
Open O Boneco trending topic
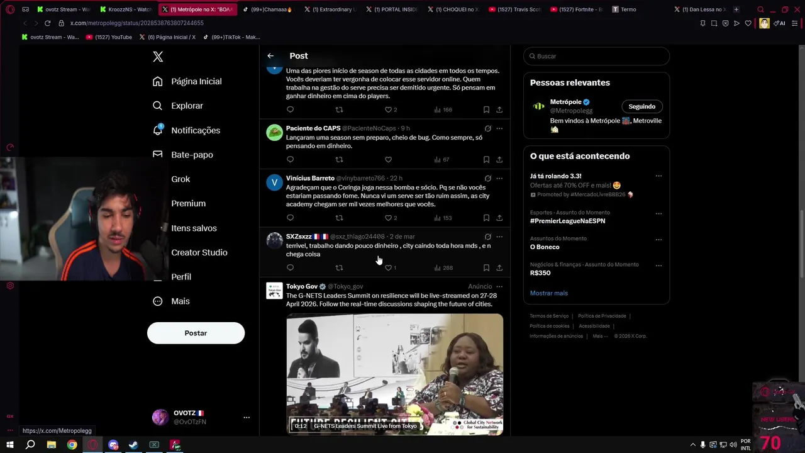point(545,247)
